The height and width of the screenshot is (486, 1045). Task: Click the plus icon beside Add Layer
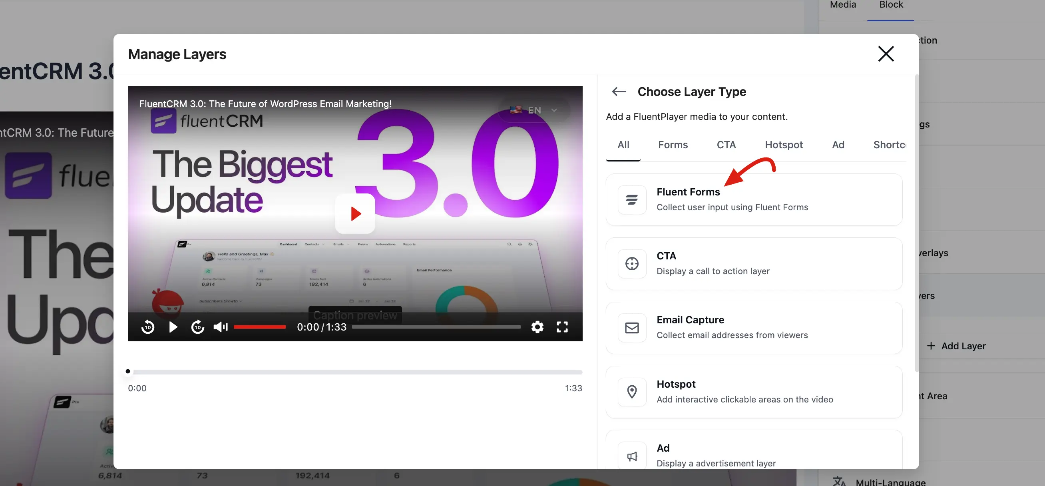[931, 346]
